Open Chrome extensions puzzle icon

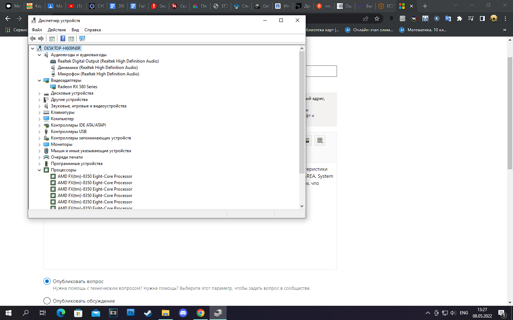(460, 18)
